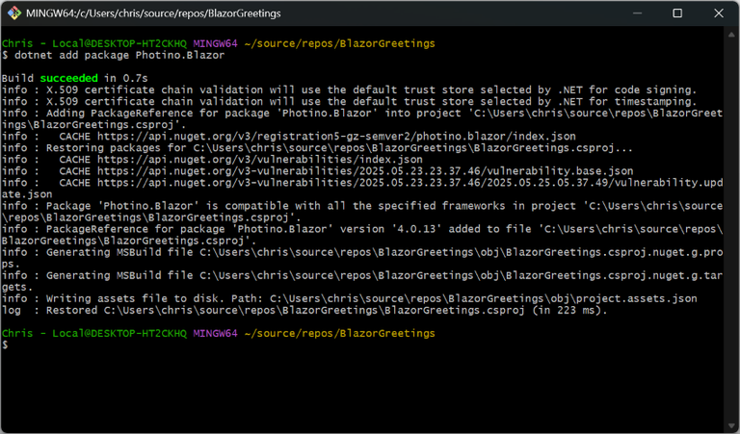The height and width of the screenshot is (434, 740).
Task: Click the Git Bash icon in title bar
Action: [x=13, y=13]
